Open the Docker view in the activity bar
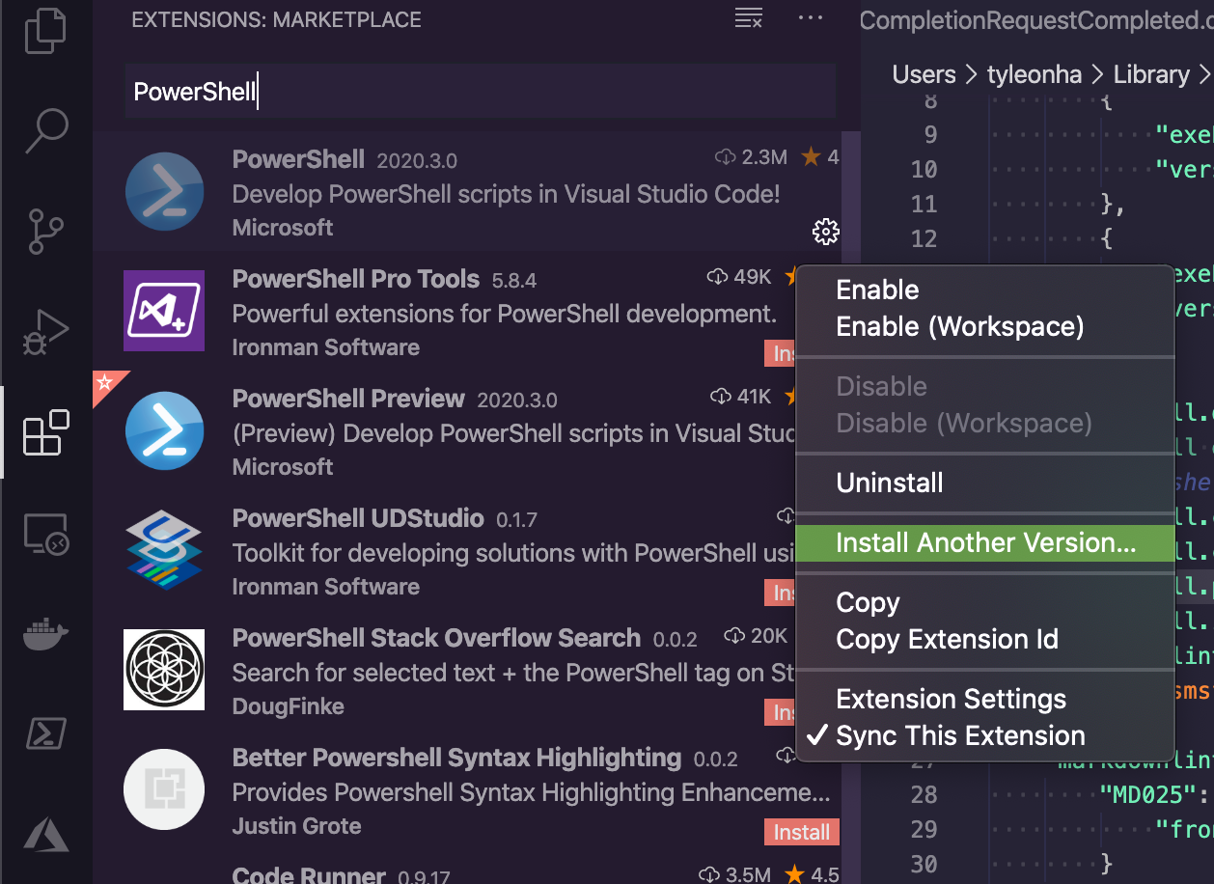Viewport: 1214px width, 884px height. (x=45, y=634)
